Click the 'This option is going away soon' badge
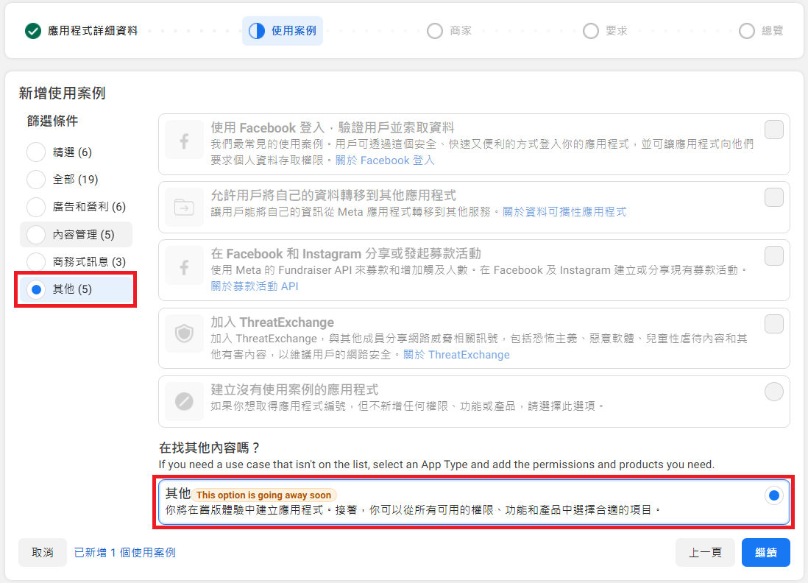 264,495
